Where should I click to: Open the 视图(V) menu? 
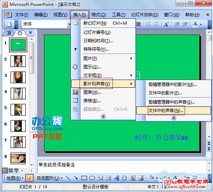[60, 15]
